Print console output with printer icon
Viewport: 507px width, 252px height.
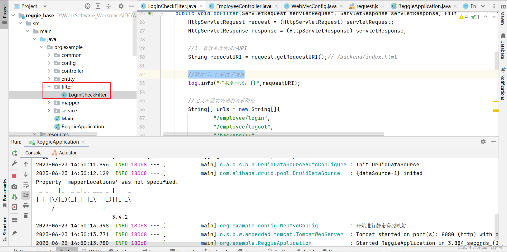click(x=26, y=205)
